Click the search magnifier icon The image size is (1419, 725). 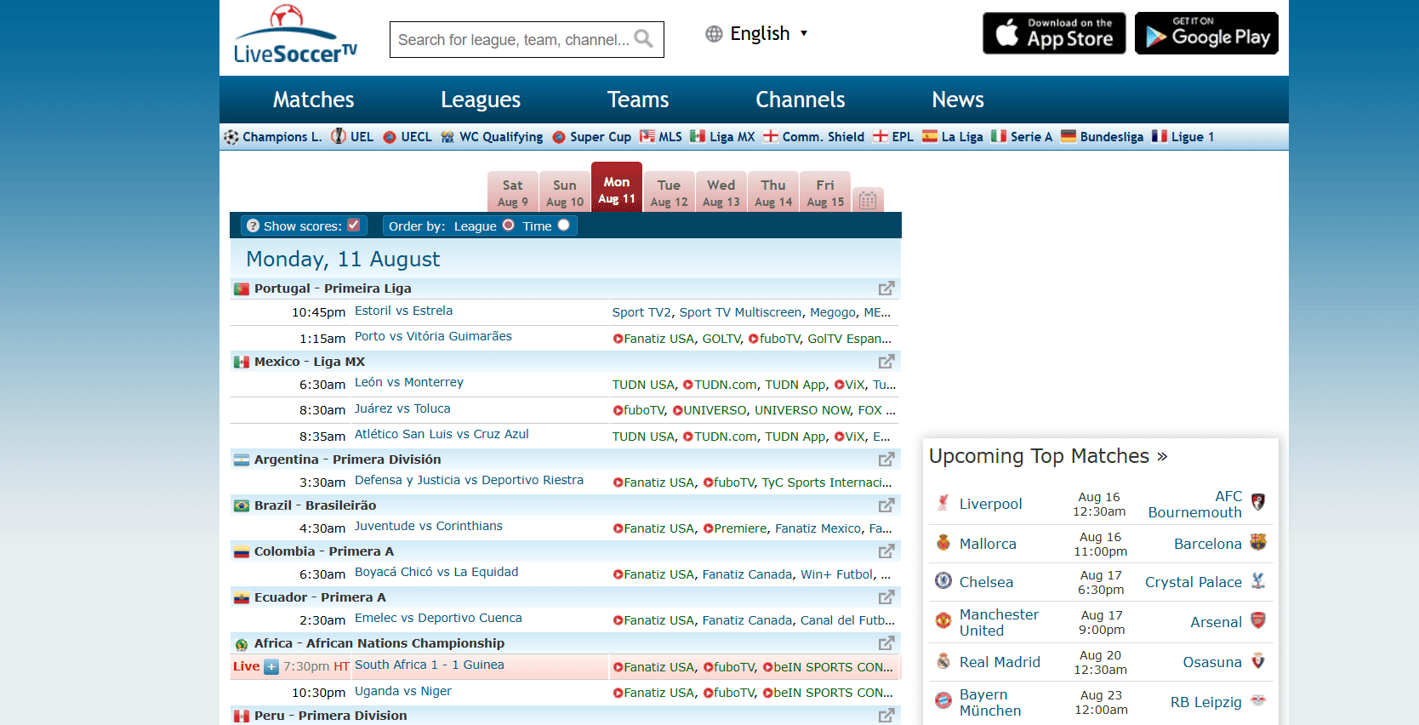click(644, 39)
